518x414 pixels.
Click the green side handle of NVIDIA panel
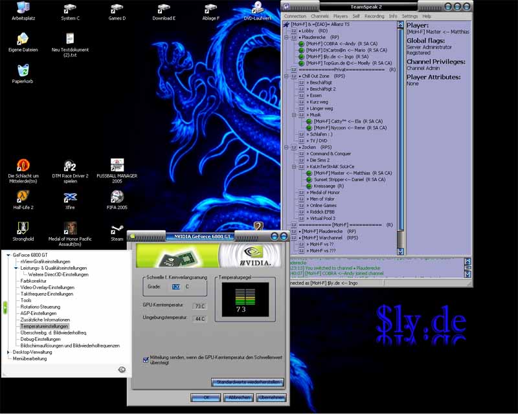coord(5,307)
